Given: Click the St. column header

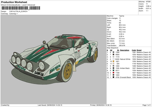Looking at the screenshot, I should point(118,50).
